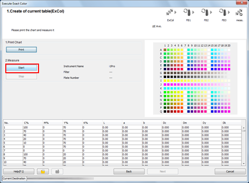Click the i1Pro instrument name value
The image size is (249, 183).
tap(112, 66)
